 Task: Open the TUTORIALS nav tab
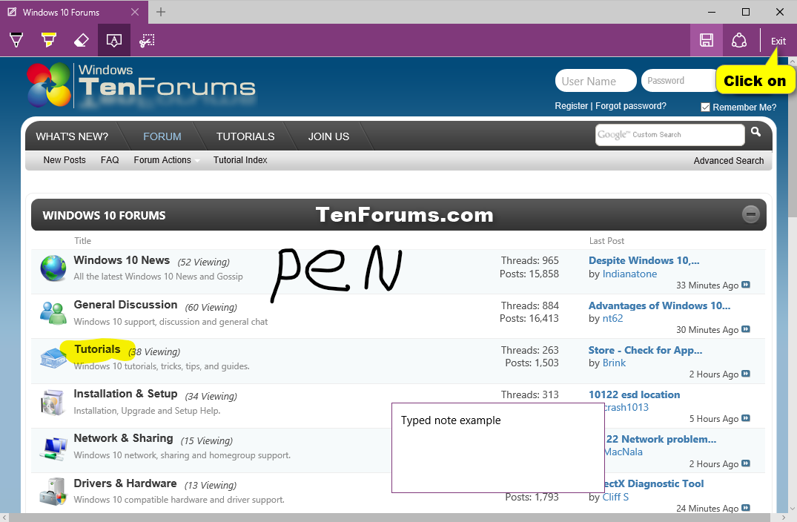point(245,136)
